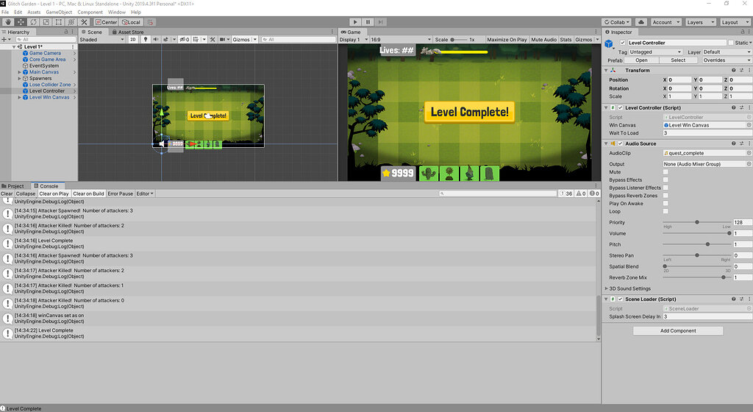Click the Collab button
The height and width of the screenshot is (412, 753).
click(x=617, y=22)
